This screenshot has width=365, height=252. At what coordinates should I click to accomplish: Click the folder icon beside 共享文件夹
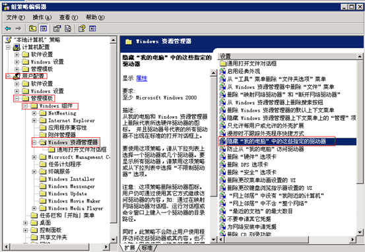point(34,237)
